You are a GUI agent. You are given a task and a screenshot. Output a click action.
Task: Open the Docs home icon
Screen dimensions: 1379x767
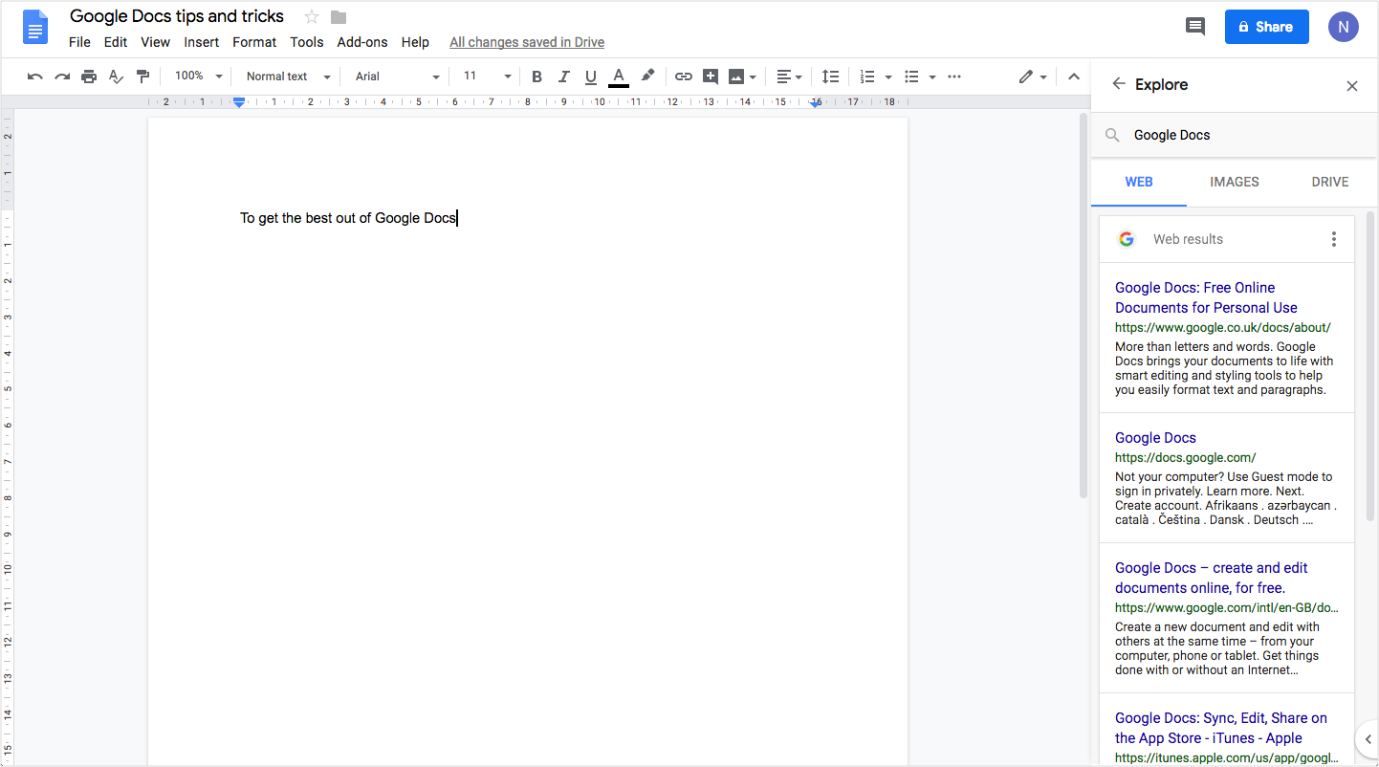click(35, 27)
